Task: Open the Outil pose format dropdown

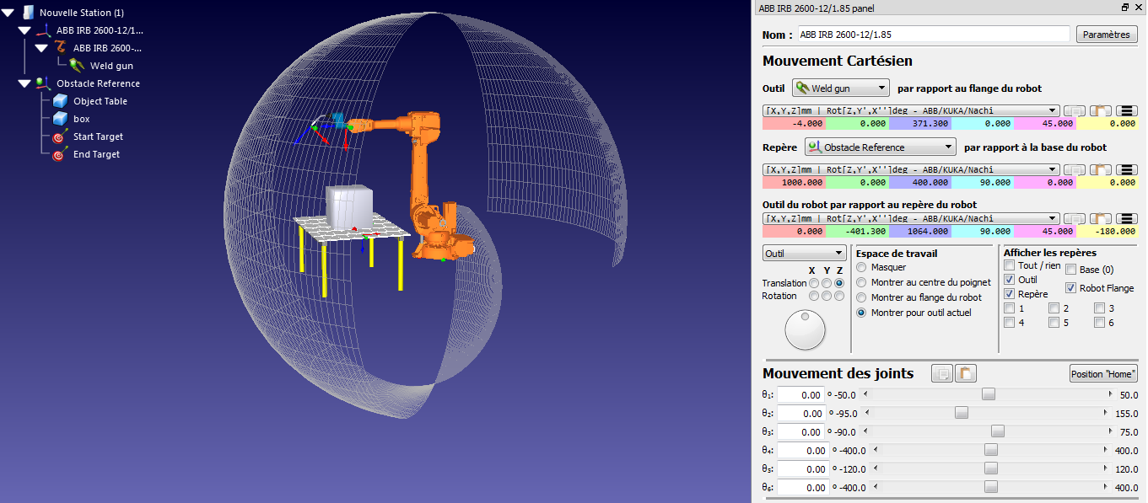Action: pyautogui.click(x=911, y=110)
